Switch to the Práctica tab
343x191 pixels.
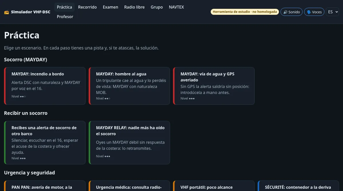coord(64,7)
